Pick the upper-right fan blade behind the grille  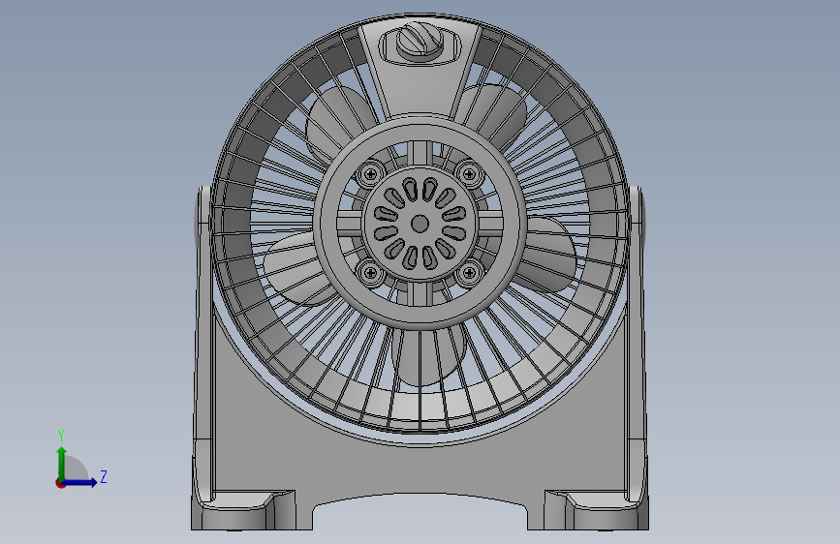pyautogui.click(x=495, y=115)
